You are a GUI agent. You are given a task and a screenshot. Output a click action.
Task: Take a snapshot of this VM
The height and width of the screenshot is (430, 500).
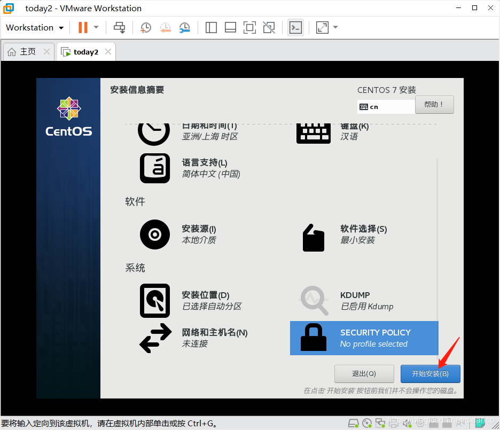(x=146, y=27)
